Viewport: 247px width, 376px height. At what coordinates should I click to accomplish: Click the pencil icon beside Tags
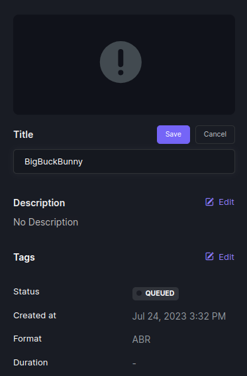pos(209,257)
